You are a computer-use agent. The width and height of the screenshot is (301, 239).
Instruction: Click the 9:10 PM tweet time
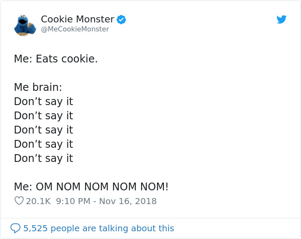(72, 201)
